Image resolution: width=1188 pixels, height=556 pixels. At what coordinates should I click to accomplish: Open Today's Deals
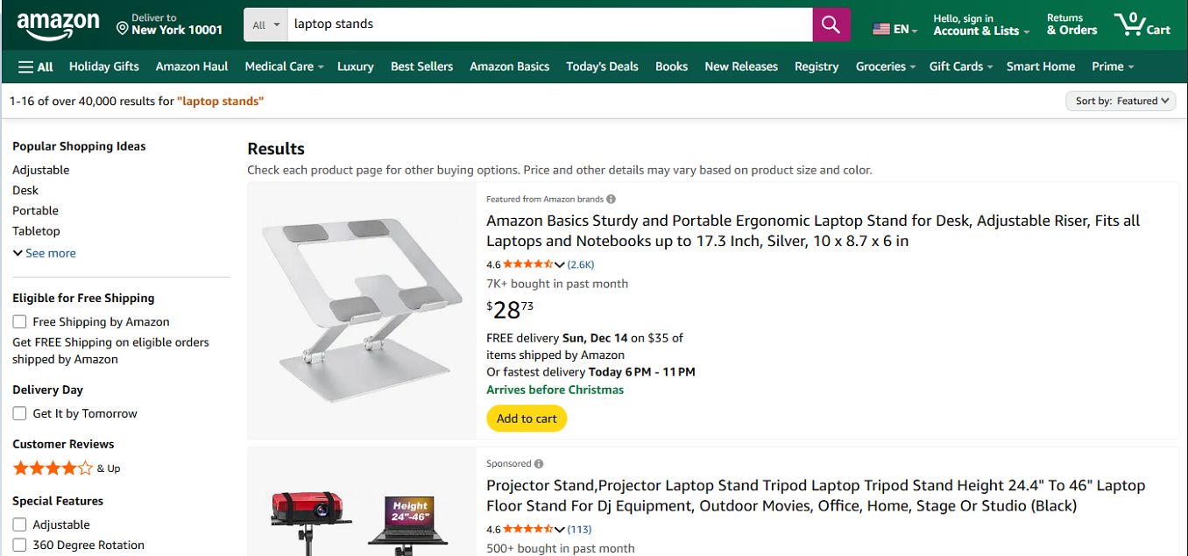click(x=602, y=66)
